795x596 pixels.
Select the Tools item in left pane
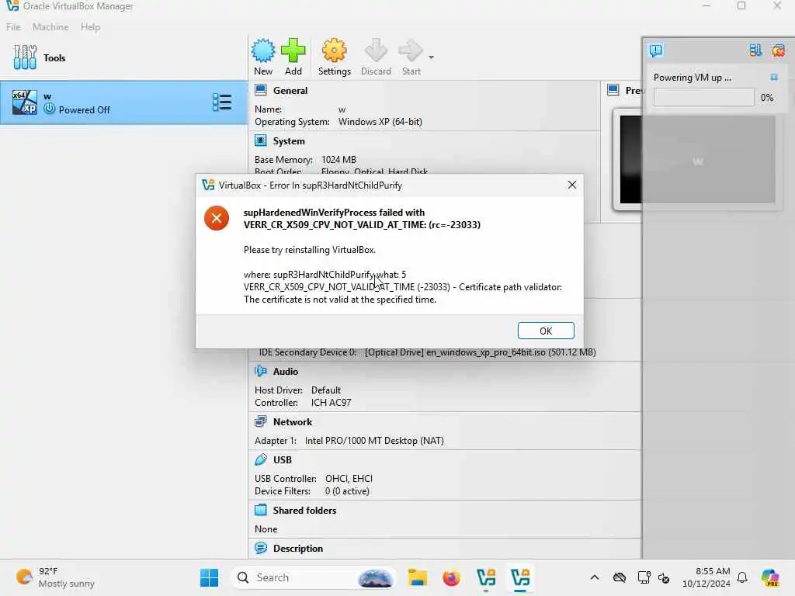pos(124,57)
